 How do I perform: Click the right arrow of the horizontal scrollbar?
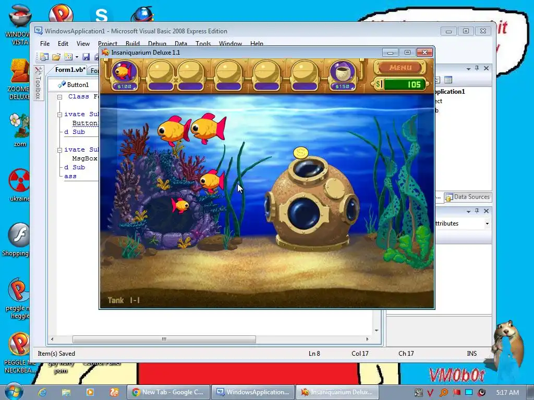pos(367,339)
